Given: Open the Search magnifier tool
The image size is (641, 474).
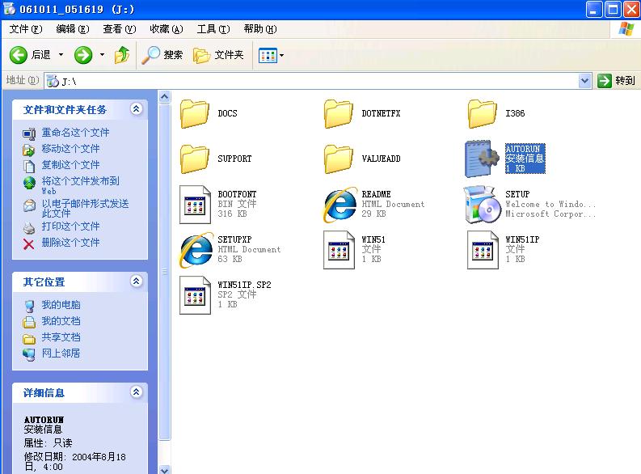Looking at the screenshot, I should [x=150, y=55].
